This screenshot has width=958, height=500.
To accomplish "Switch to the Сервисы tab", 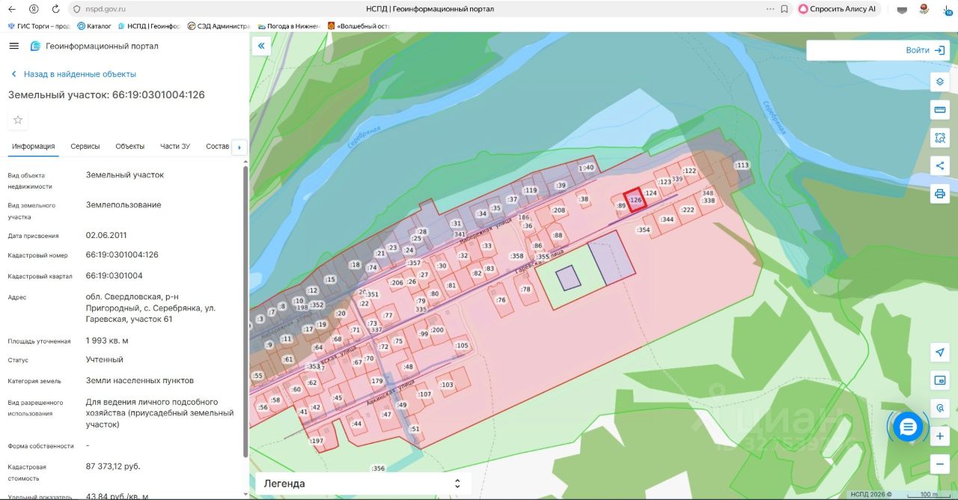I will coord(85,147).
